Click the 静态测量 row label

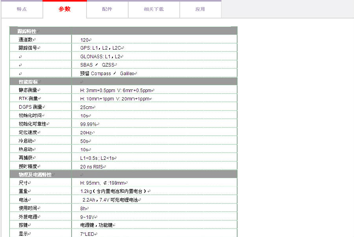(28, 90)
